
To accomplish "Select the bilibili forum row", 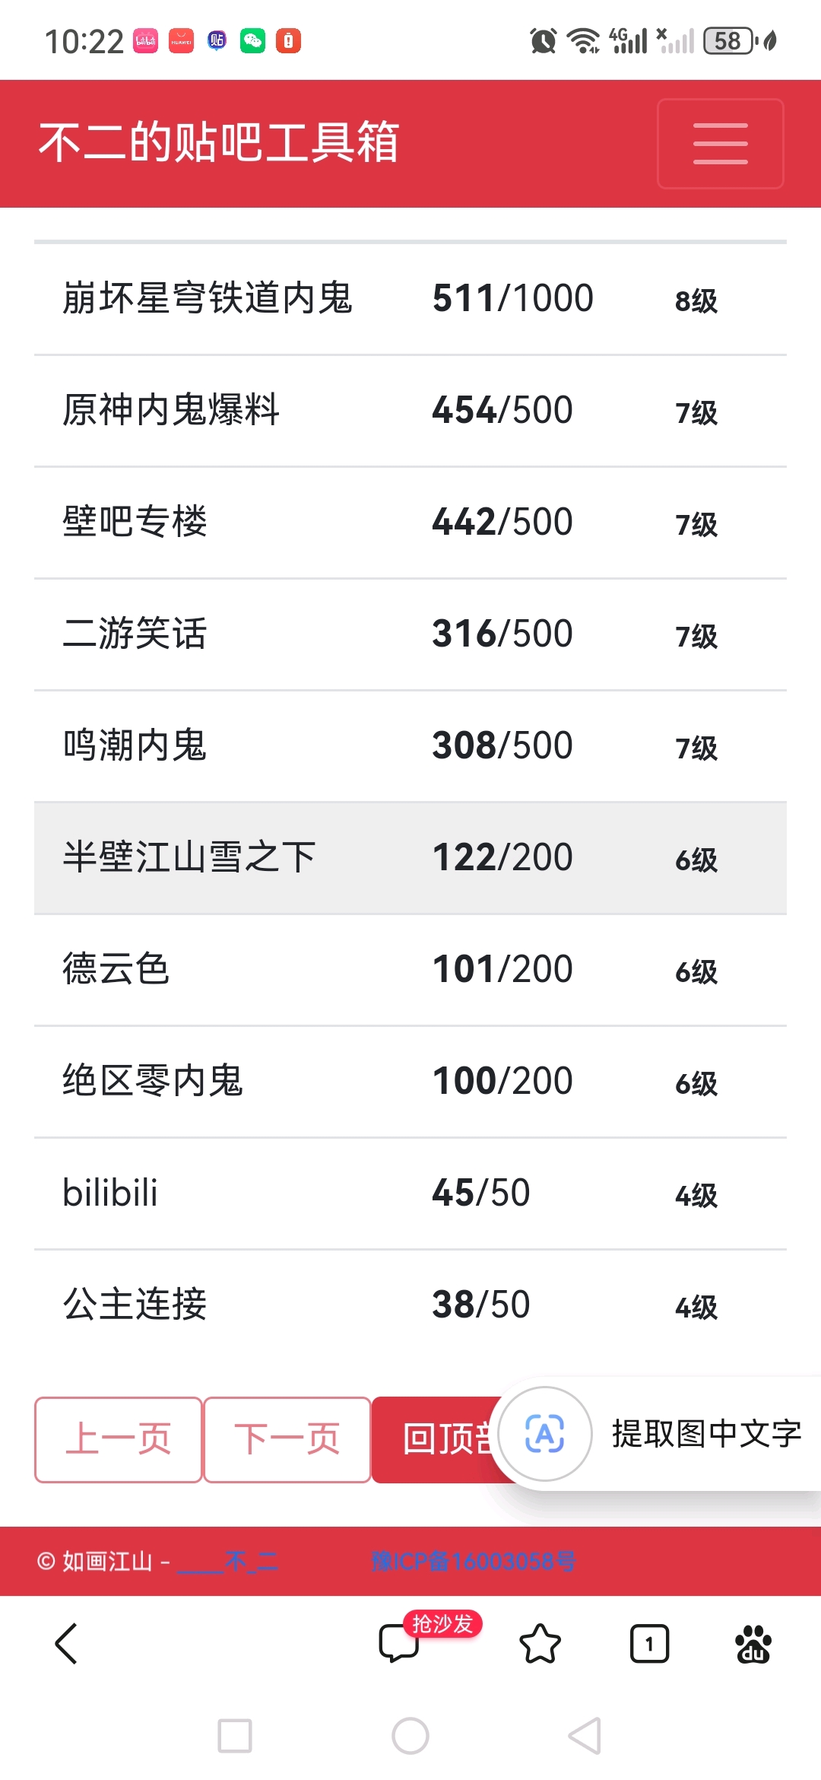I will (410, 1194).
